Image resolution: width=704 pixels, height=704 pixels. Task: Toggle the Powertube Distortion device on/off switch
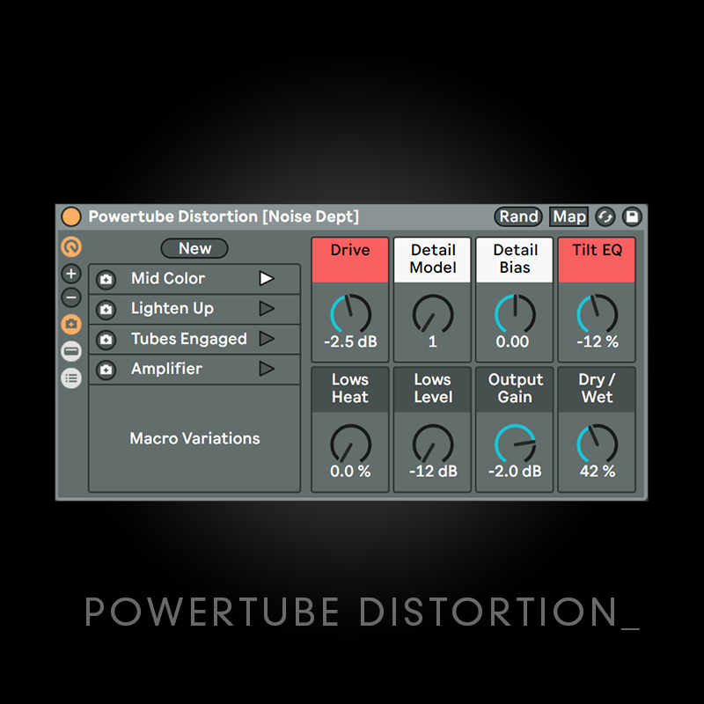(71, 216)
